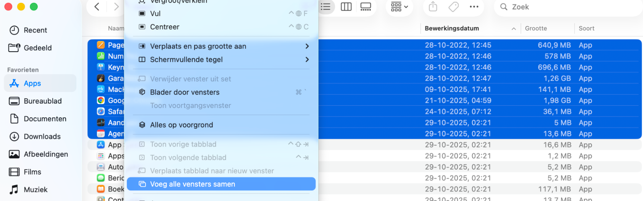Click the yellow minimize window button

point(21,7)
